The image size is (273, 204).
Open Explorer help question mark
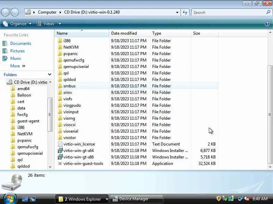click(267, 24)
